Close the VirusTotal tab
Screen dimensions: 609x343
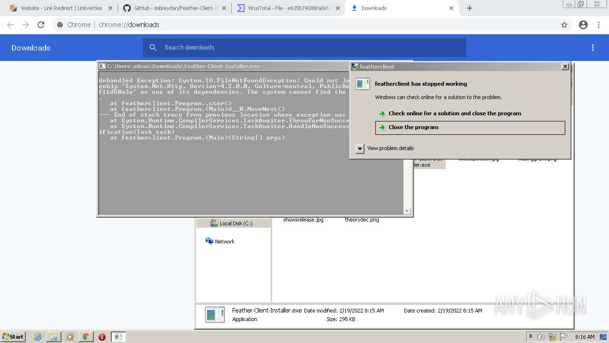[x=337, y=8]
